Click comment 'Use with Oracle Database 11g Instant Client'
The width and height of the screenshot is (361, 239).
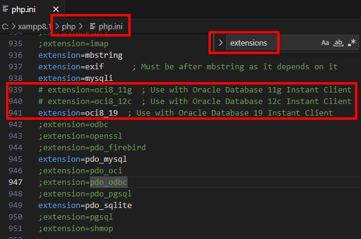251,90
